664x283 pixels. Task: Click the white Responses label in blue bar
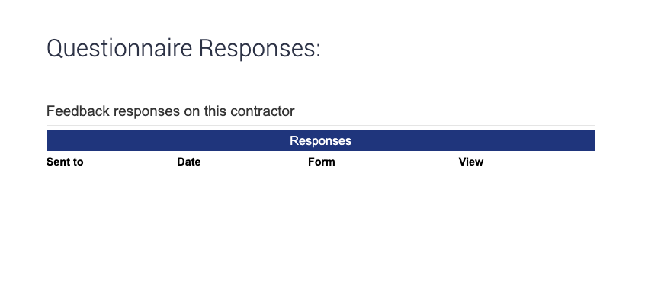click(x=321, y=140)
